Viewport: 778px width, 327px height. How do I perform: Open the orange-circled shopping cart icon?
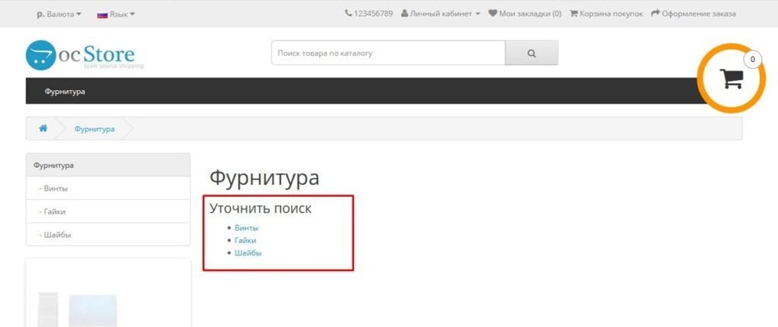(731, 78)
